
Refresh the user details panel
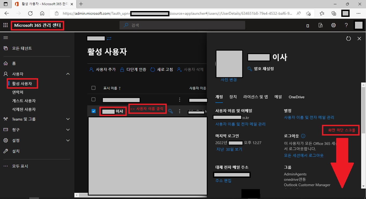(x=349, y=39)
